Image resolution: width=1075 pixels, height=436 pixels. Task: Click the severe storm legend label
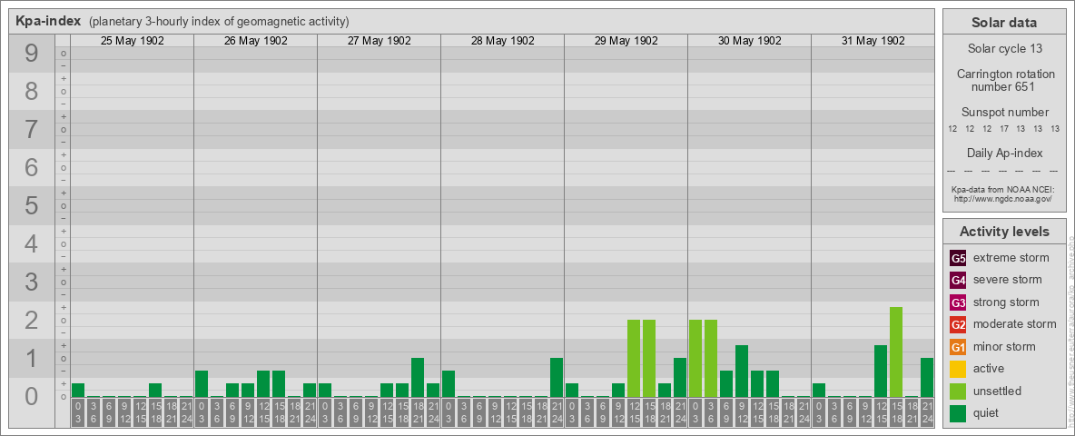(x=1008, y=280)
